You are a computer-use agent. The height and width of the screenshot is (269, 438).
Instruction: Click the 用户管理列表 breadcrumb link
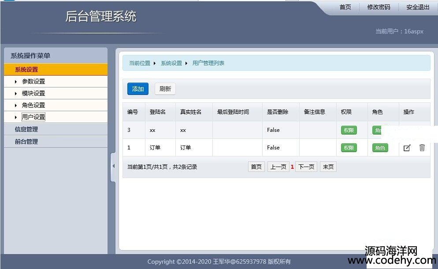click(x=208, y=63)
